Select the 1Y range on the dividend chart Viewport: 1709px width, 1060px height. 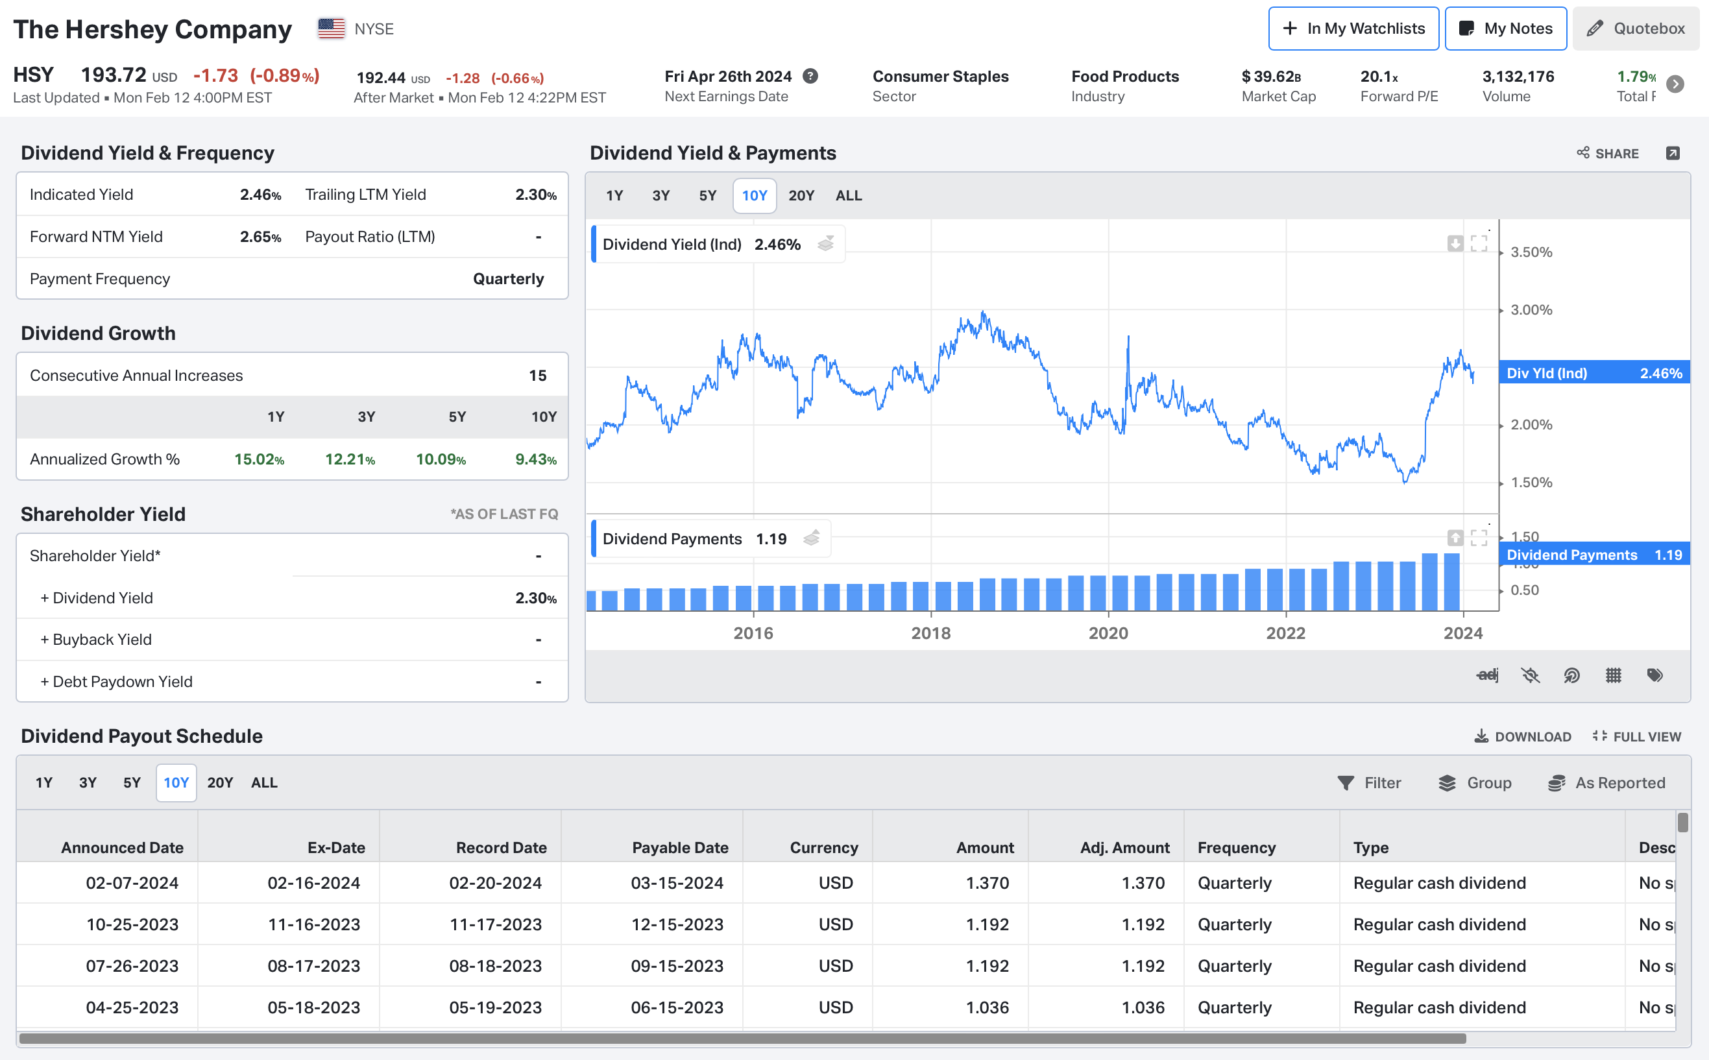click(615, 196)
